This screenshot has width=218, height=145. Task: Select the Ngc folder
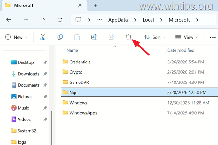[139, 92]
